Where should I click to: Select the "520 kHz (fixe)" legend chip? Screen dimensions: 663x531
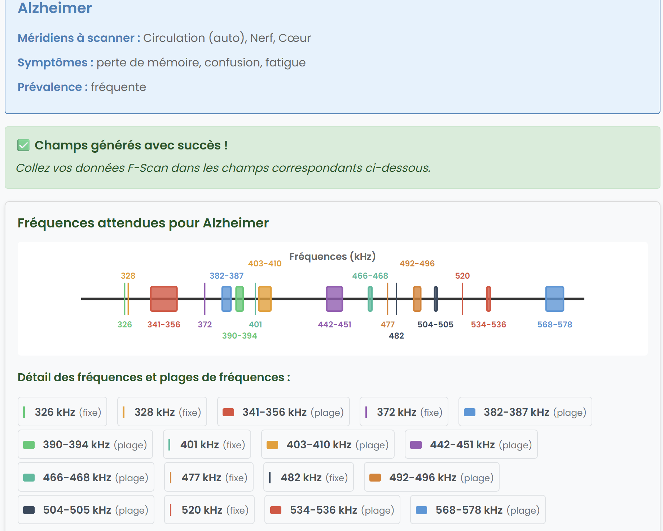coord(209,510)
